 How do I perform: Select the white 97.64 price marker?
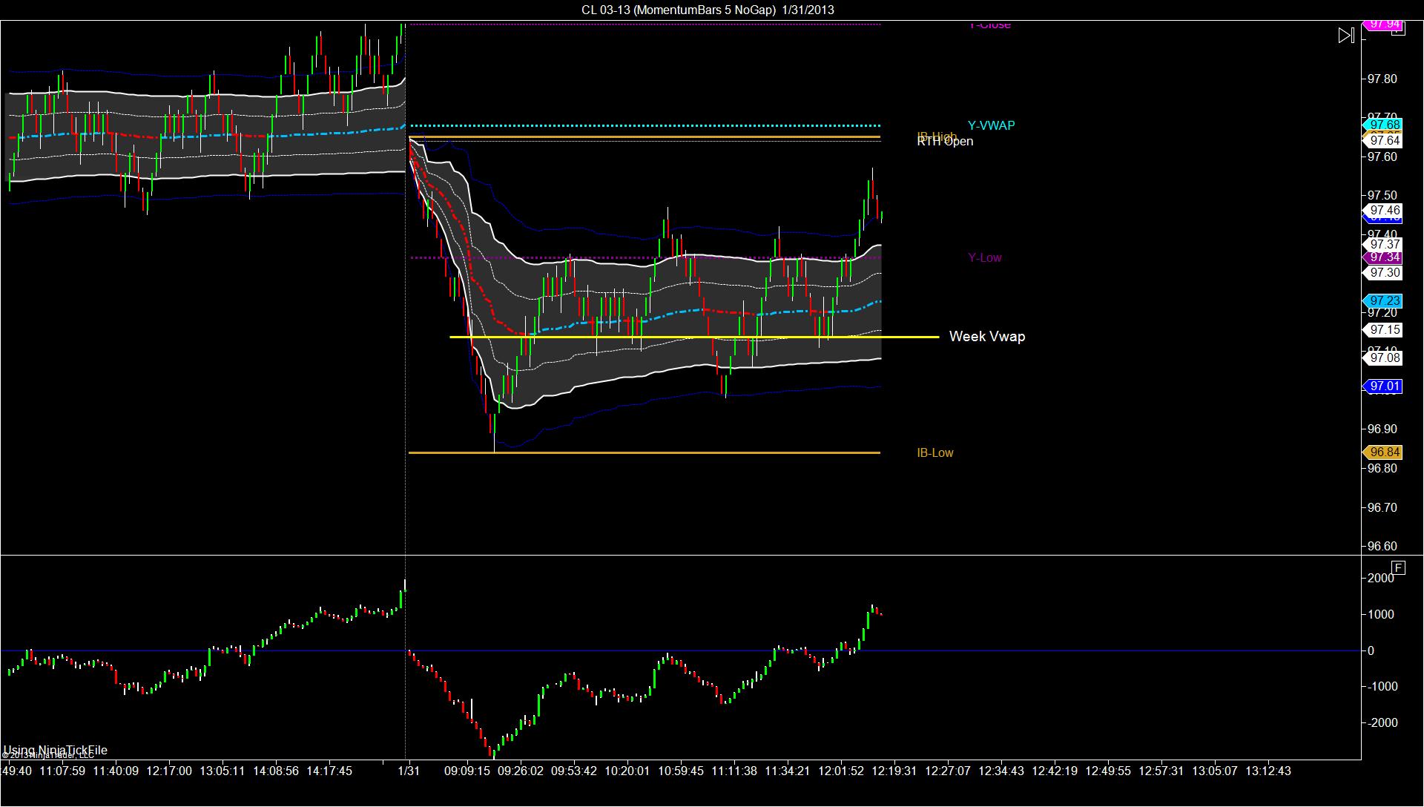coord(1383,140)
